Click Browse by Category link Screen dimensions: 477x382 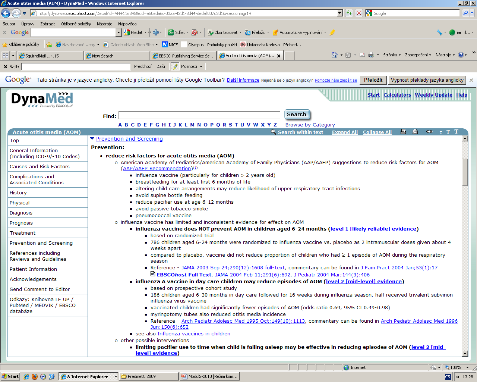[310, 125]
